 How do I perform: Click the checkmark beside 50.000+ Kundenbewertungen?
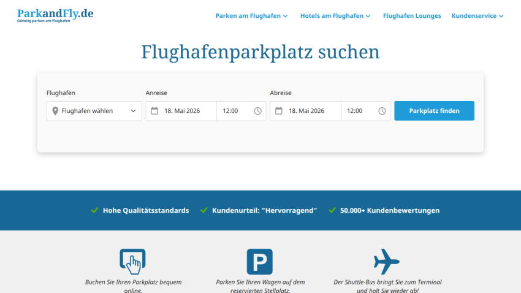(x=332, y=210)
